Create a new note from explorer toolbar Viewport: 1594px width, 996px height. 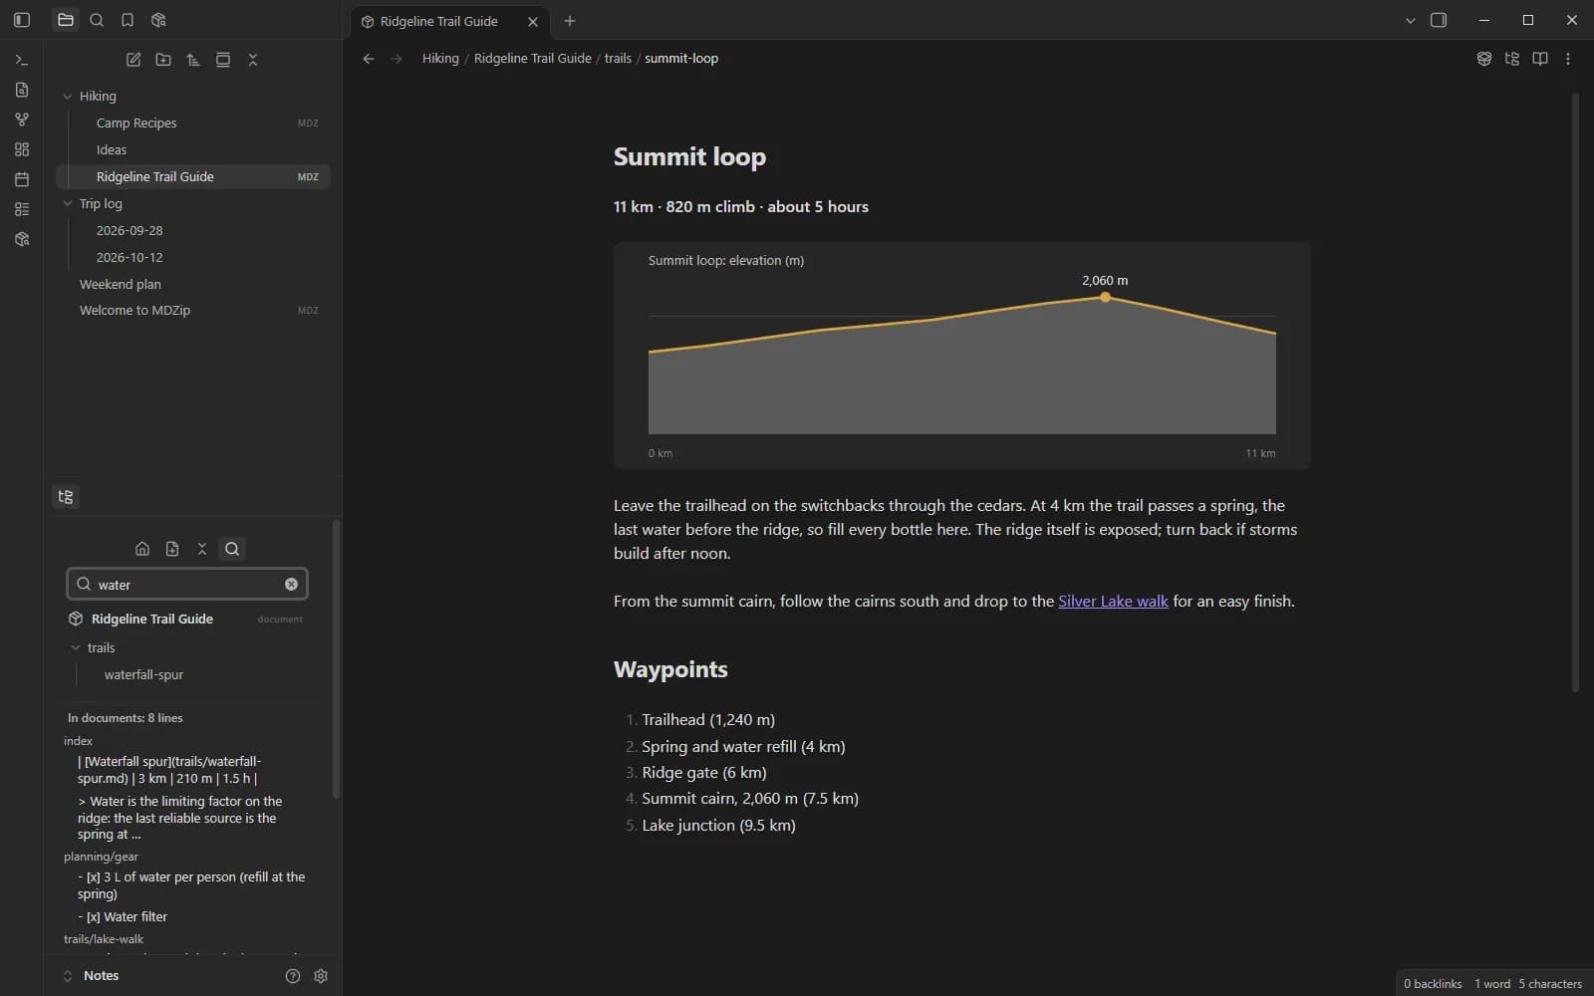click(x=133, y=60)
